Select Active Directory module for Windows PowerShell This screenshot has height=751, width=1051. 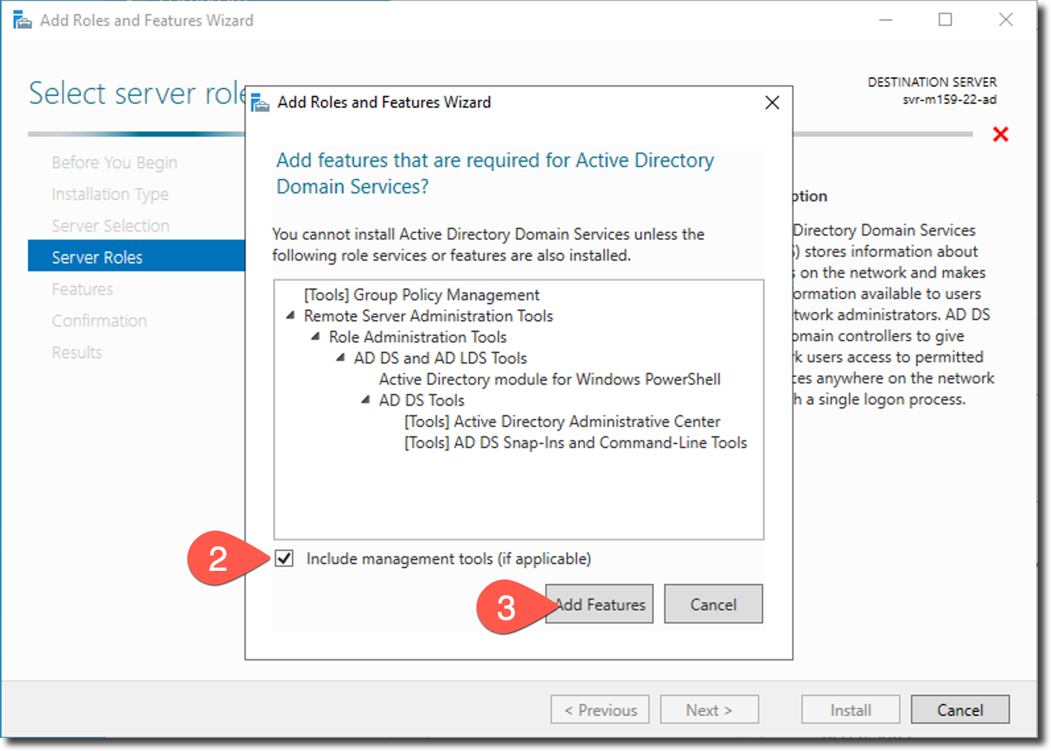[x=550, y=379]
